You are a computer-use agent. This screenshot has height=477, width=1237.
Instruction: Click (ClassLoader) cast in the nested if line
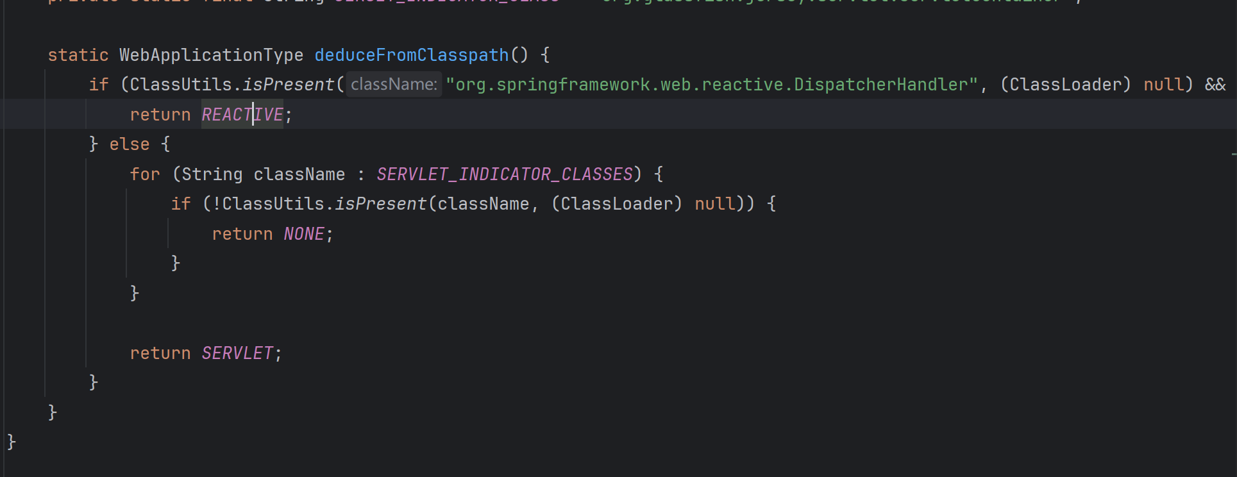coord(617,204)
